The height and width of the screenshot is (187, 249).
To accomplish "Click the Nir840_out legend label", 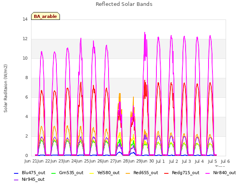I will 224,173.
